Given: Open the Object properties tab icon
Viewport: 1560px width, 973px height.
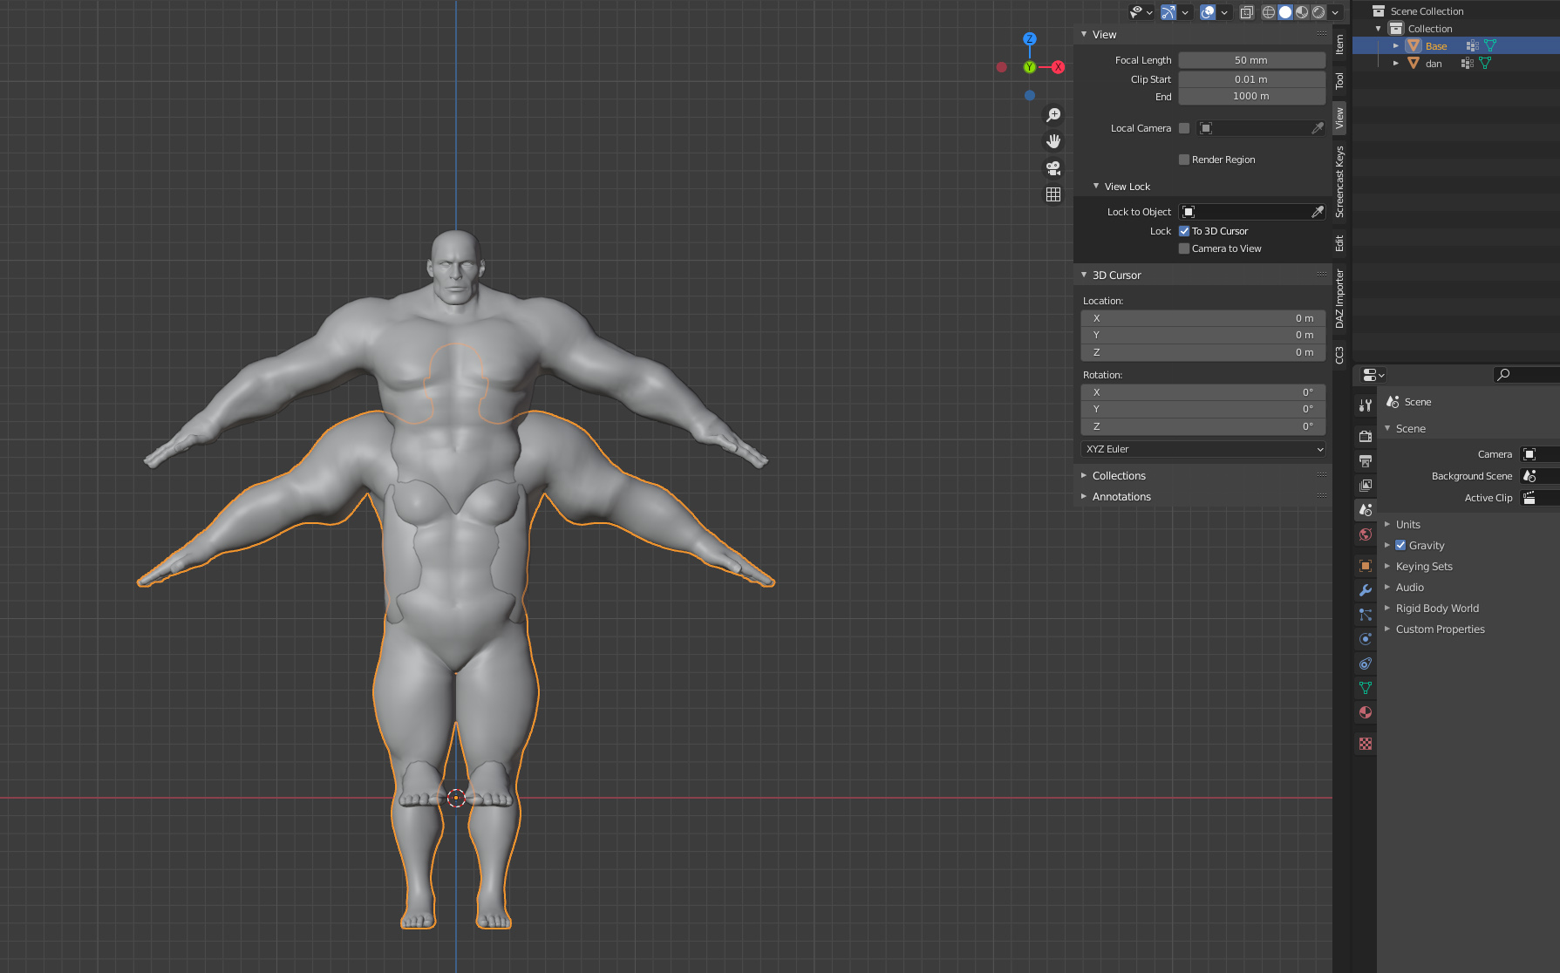Looking at the screenshot, I should tap(1366, 566).
